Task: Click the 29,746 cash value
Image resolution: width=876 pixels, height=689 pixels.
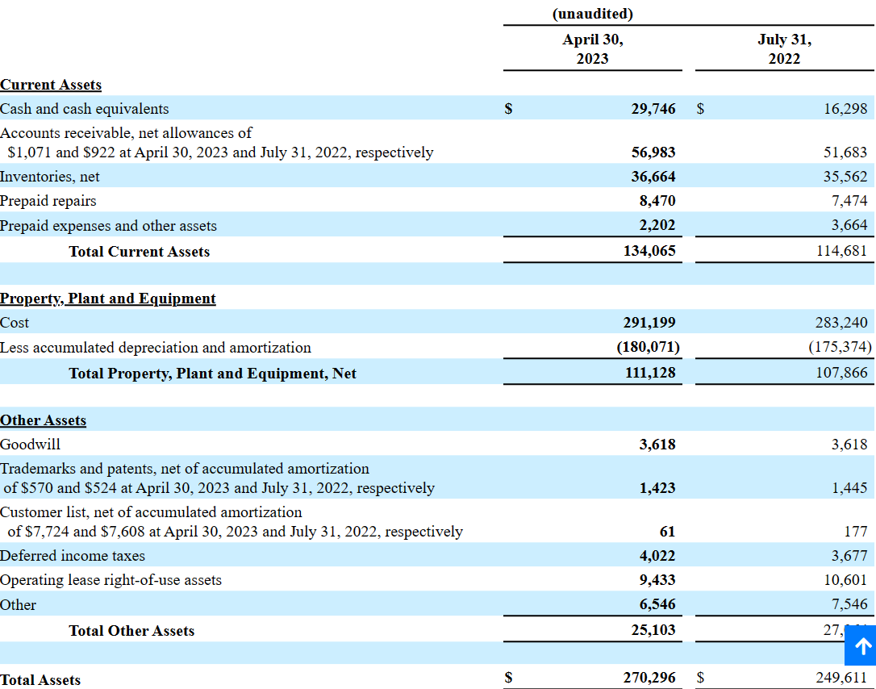Action: [653, 109]
